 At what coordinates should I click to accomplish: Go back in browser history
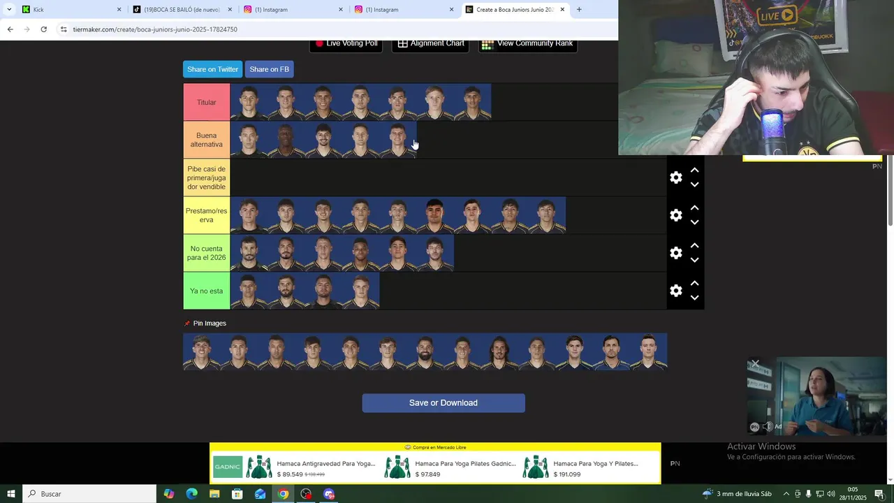10,29
